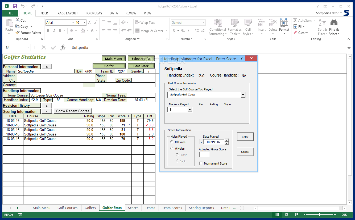Image resolution: width=355 pixels, height=220 pixels.
Task: Open the Golf Courses sheet tab
Action: [x=68, y=208]
